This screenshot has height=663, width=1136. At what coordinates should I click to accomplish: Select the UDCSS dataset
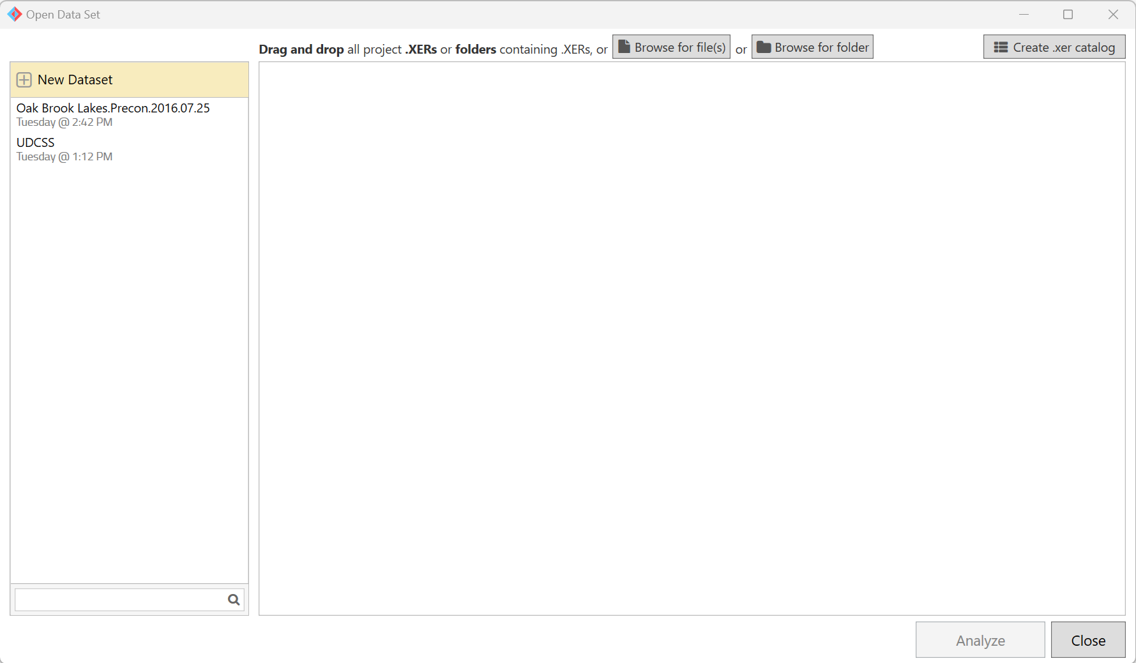pyautogui.click(x=36, y=142)
